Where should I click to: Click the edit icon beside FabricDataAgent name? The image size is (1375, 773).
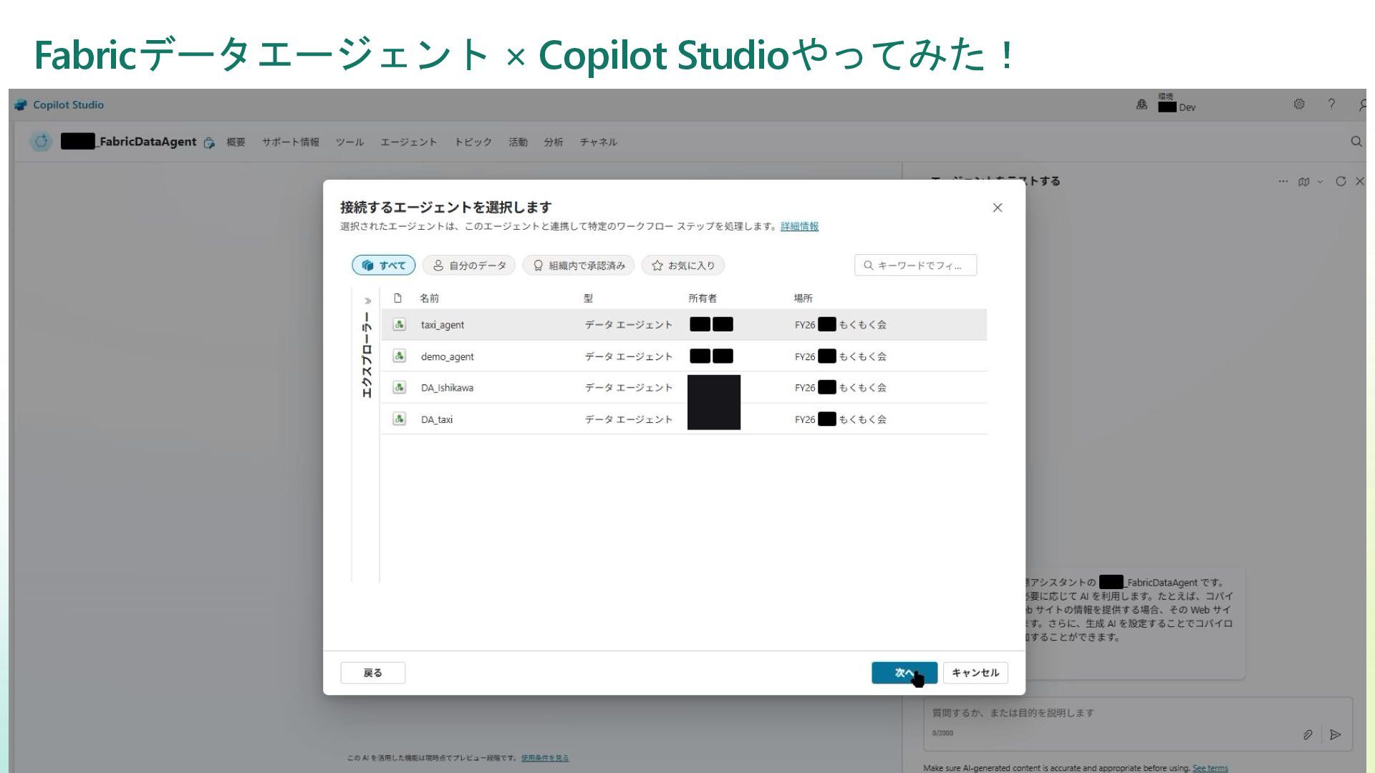pyautogui.click(x=209, y=142)
